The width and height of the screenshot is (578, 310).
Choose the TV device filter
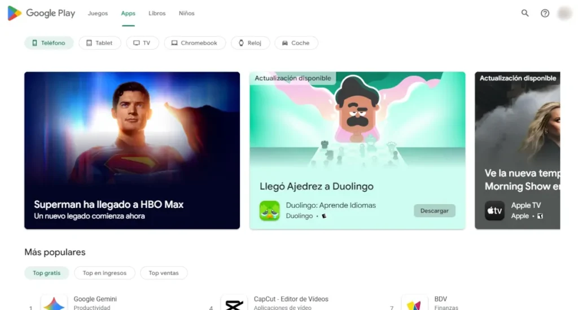(x=142, y=43)
